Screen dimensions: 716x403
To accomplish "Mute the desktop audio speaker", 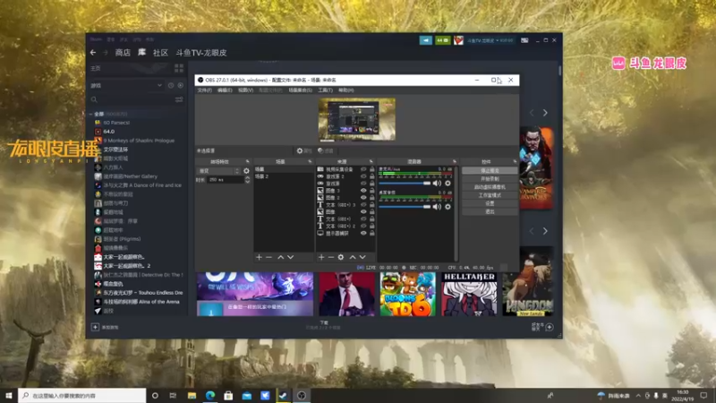I will [x=437, y=207].
